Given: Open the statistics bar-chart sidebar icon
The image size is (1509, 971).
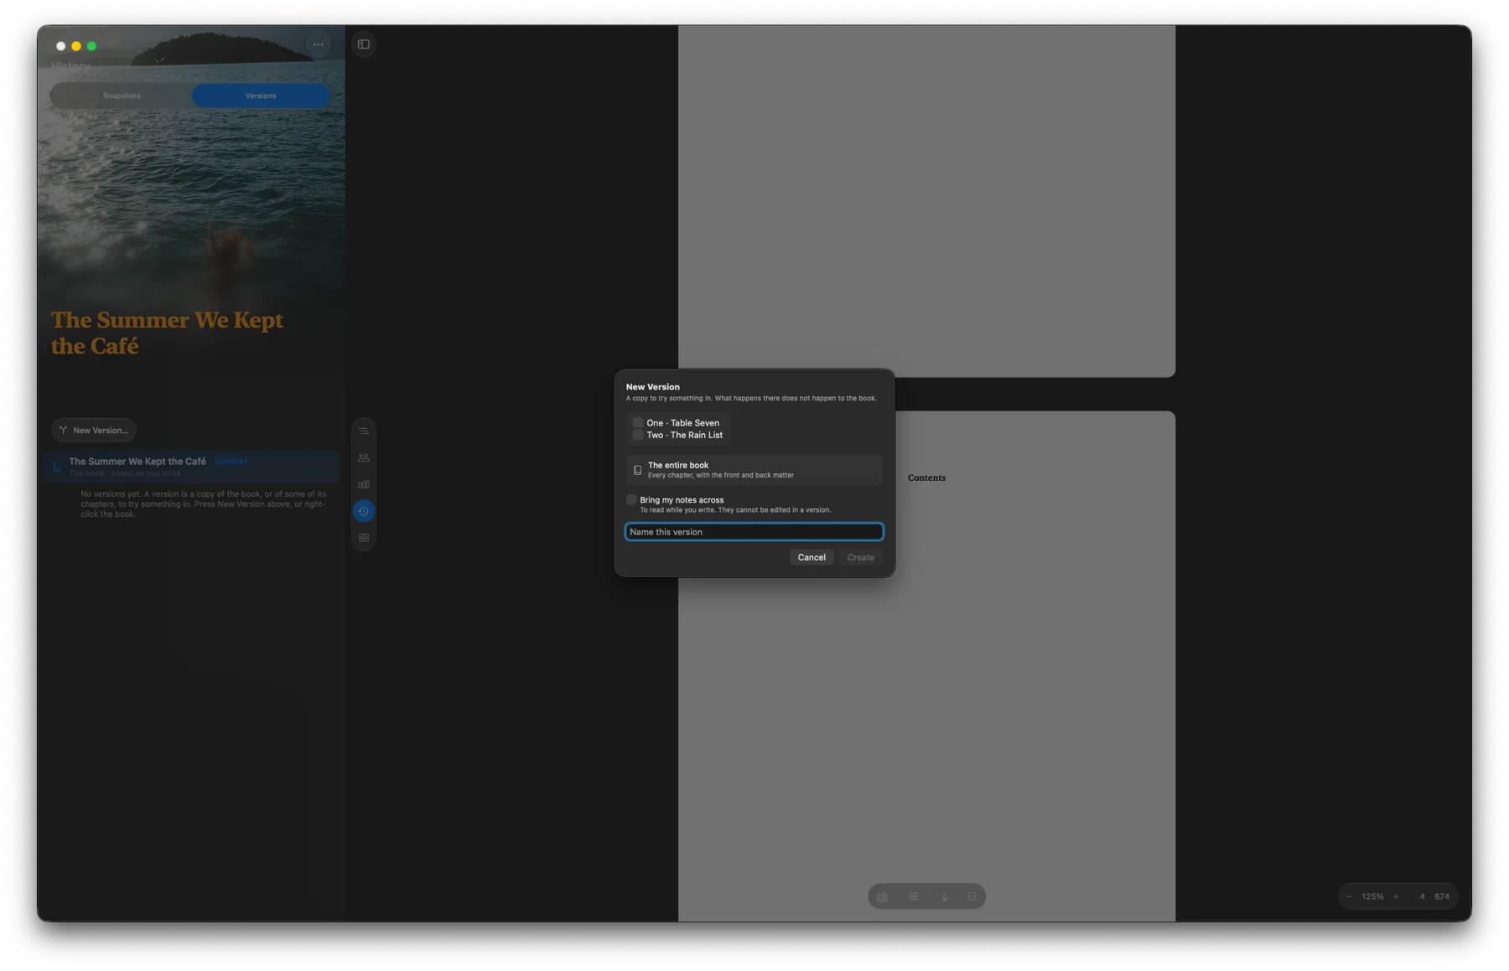Looking at the screenshot, I should coord(364,484).
